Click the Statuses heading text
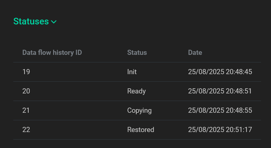This screenshot has width=271, height=148. (x=31, y=21)
